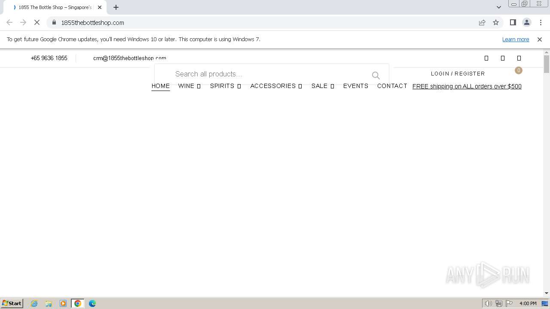The height and width of the screenshot is (309, 550).
Task: Expand the SALE menu
Action: coord(323,86)
